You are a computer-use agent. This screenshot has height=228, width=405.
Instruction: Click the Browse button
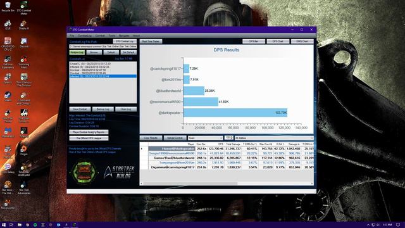[94, 52]
